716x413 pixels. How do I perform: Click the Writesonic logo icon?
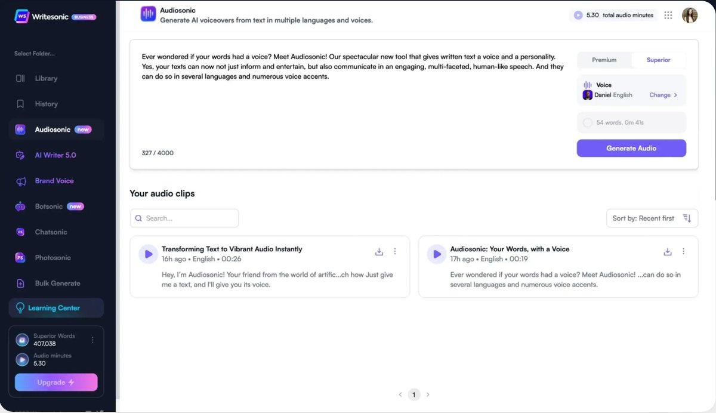click(x=22, y=16)
